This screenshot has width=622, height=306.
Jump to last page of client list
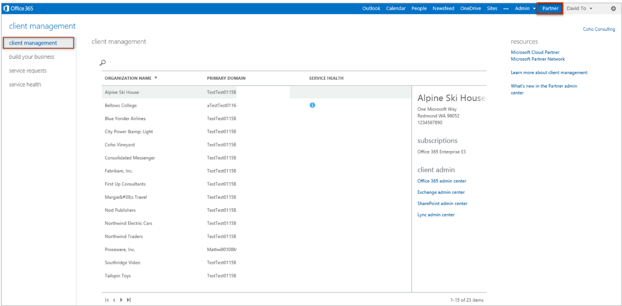129,300
